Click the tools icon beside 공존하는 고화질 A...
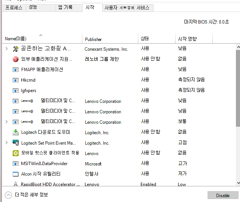The image size is (240, 202). [15, 49]
